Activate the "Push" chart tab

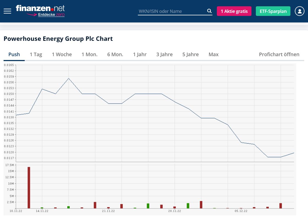(x=14, y=54)
